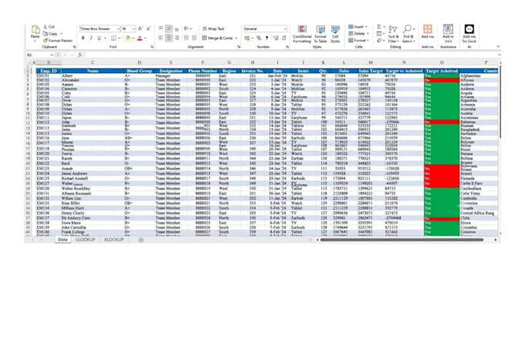
Task: Switch to the Data sheet tab
Action: pos(63,240)
